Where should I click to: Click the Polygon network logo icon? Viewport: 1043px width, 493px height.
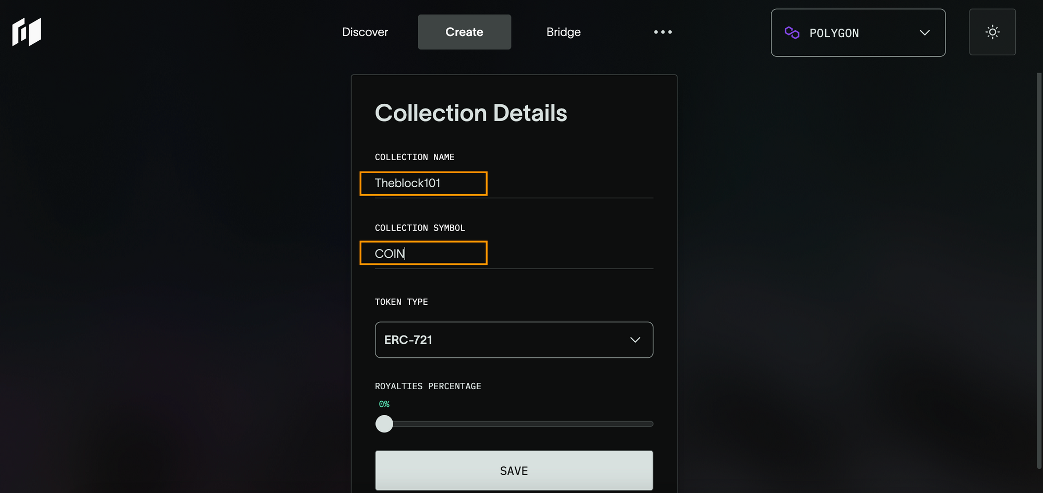[x=792, y=33]
